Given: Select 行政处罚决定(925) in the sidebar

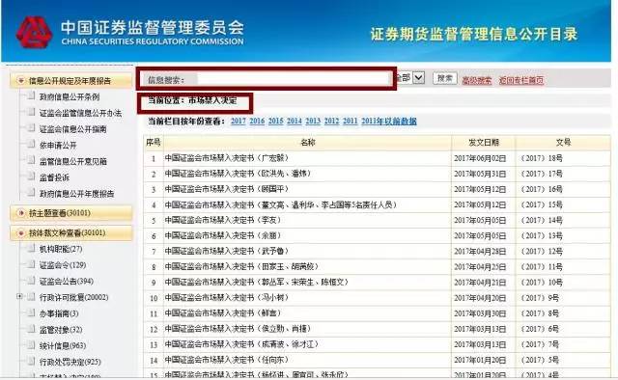Looking at the screenshot, I should [x=70, y=362].
